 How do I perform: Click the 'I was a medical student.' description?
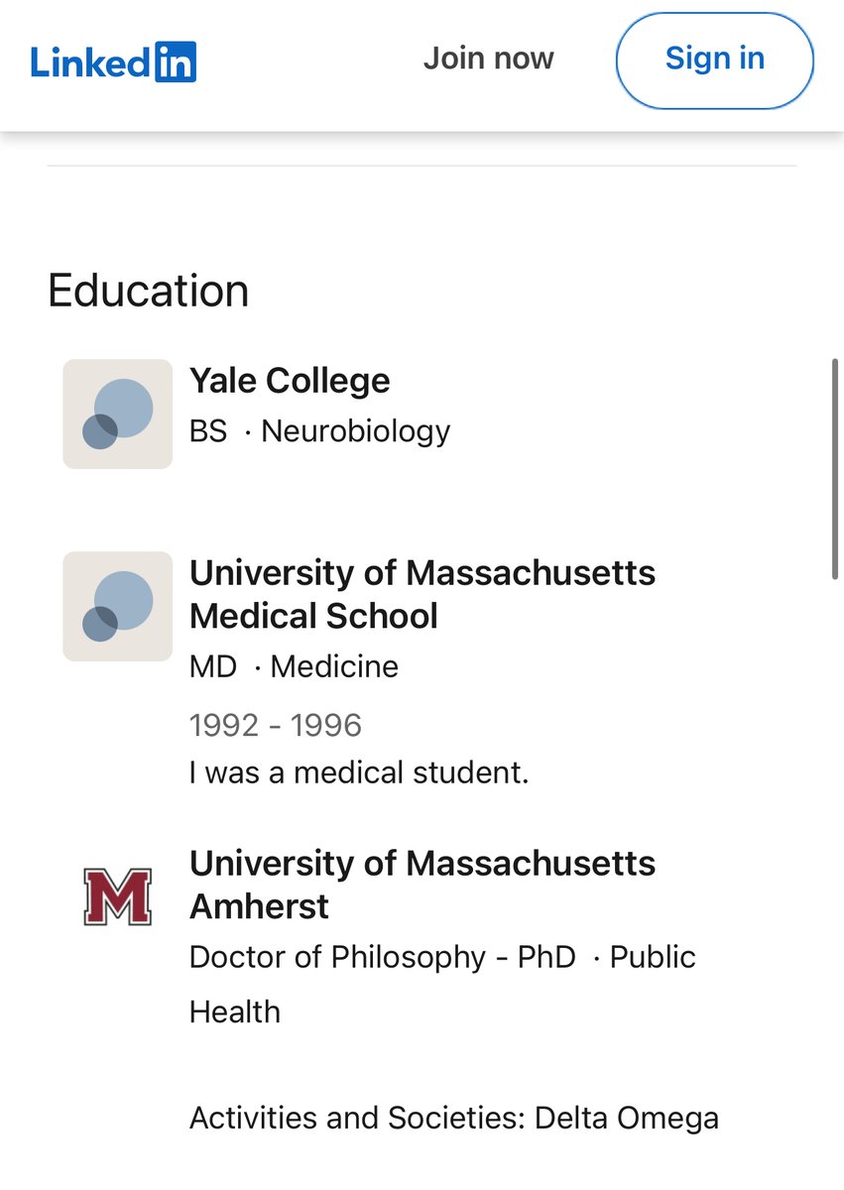pyautogui.click(x=359, y=773)
